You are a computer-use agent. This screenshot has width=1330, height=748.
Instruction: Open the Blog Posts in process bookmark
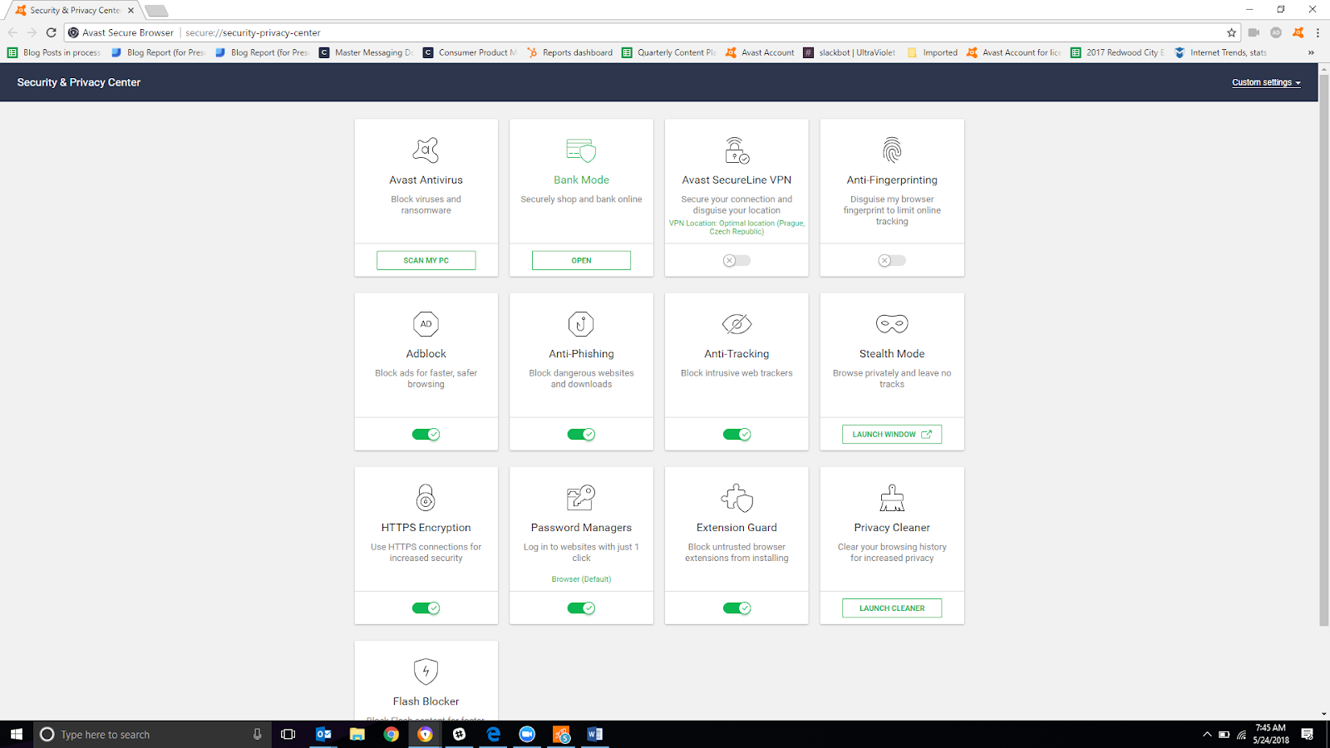(x=54, y=52)
